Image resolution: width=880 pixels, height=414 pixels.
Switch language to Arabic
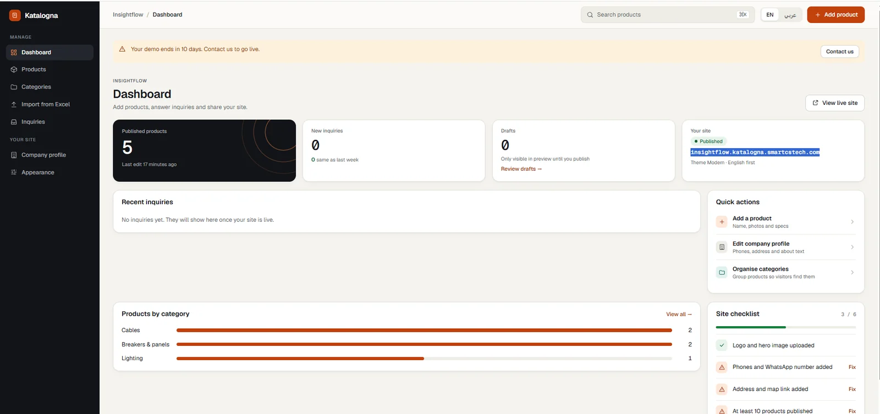790,15
